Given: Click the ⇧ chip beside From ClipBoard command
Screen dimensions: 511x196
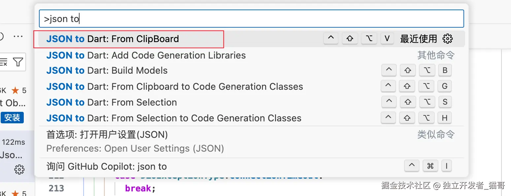Looking at the screenshot, I should (350, 38).
